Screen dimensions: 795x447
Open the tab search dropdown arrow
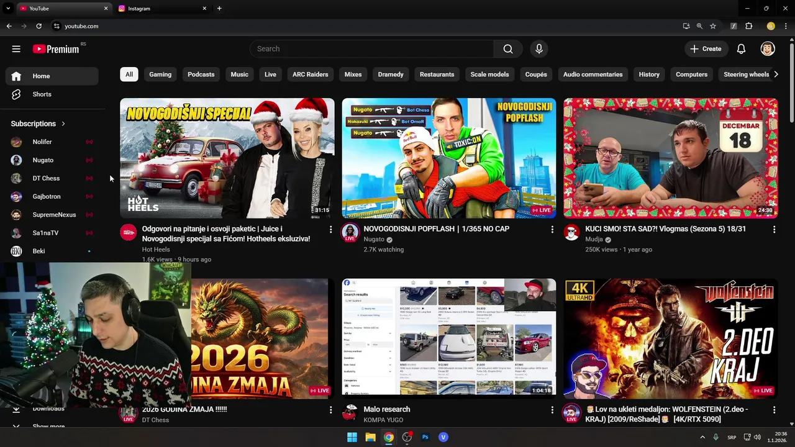(x=9, y=9)
